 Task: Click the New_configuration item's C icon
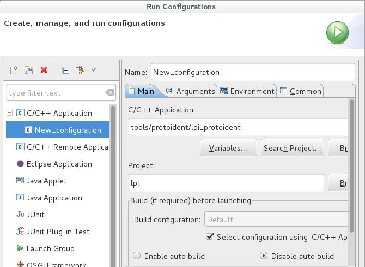tap(28, 130)
